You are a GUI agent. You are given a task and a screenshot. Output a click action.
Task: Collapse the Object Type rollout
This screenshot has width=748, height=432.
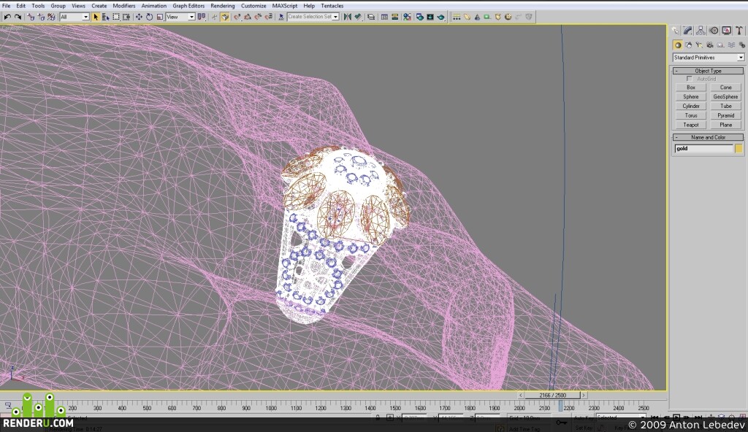[708, 71]
